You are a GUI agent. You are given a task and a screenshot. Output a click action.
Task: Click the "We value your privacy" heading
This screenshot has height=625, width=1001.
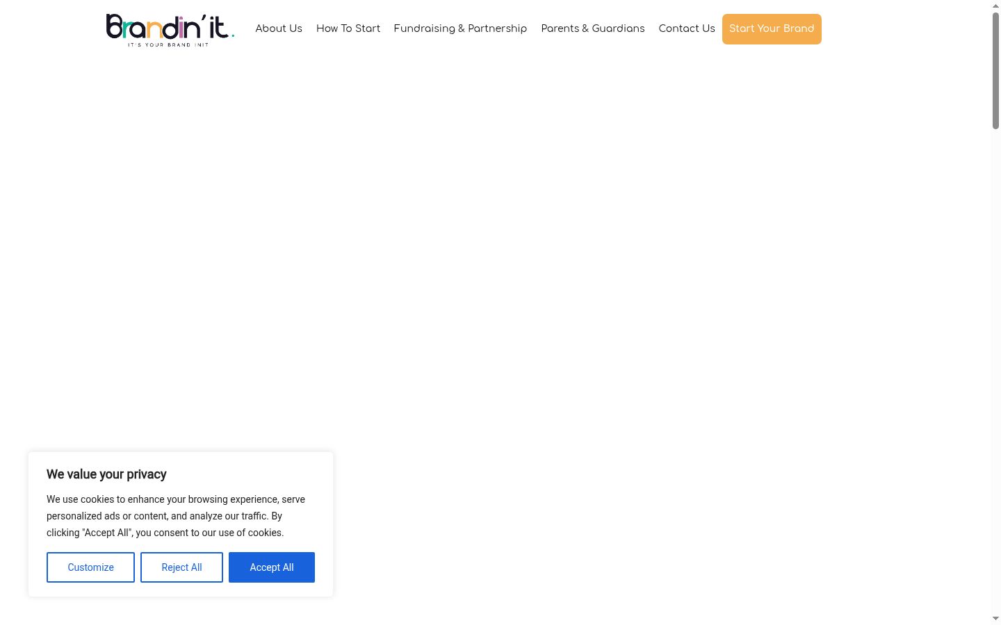click(x=106, y=474)
